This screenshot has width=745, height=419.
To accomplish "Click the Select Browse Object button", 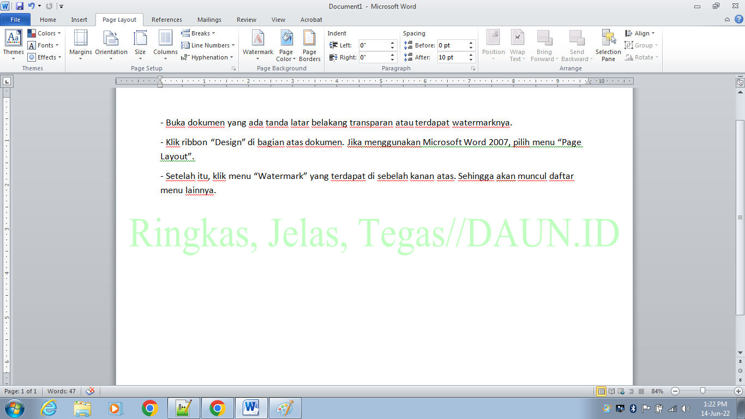I will pos(740,370).
